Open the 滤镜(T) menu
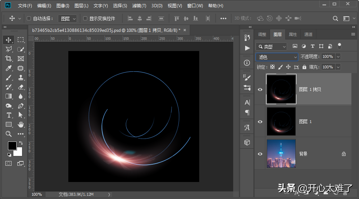The width and height of the screenshot is (359, 199). 139,6
